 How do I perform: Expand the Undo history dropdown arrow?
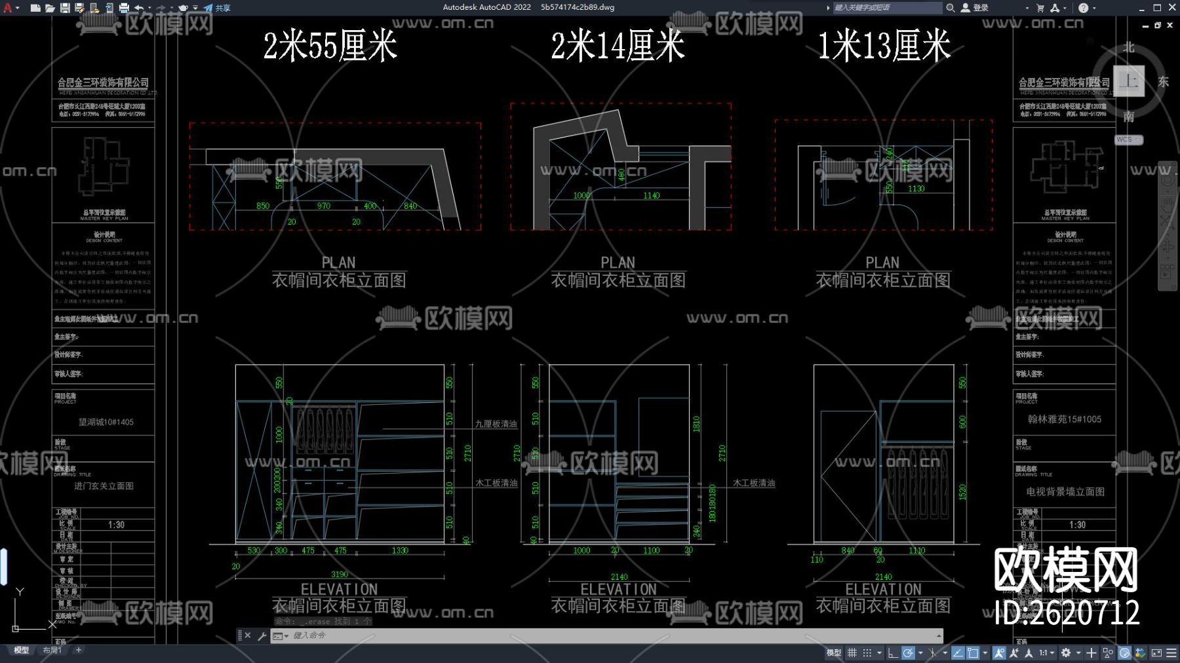pos(149,8)
